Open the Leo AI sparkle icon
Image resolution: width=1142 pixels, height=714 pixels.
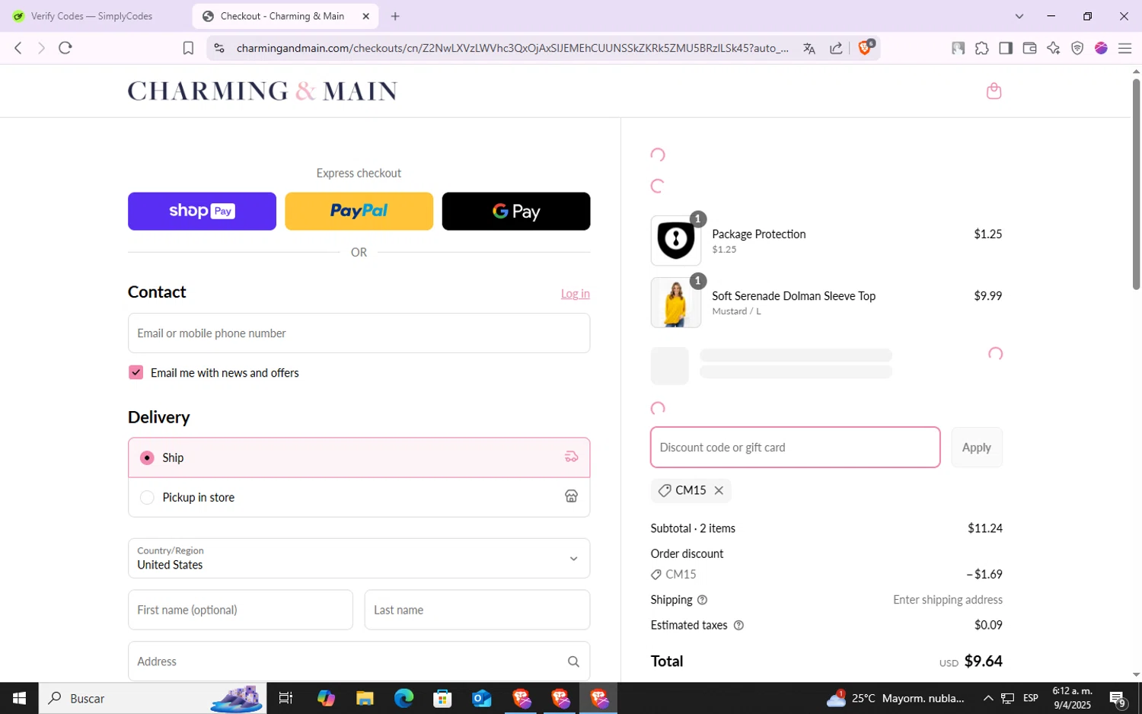[x=1054, y=48]
